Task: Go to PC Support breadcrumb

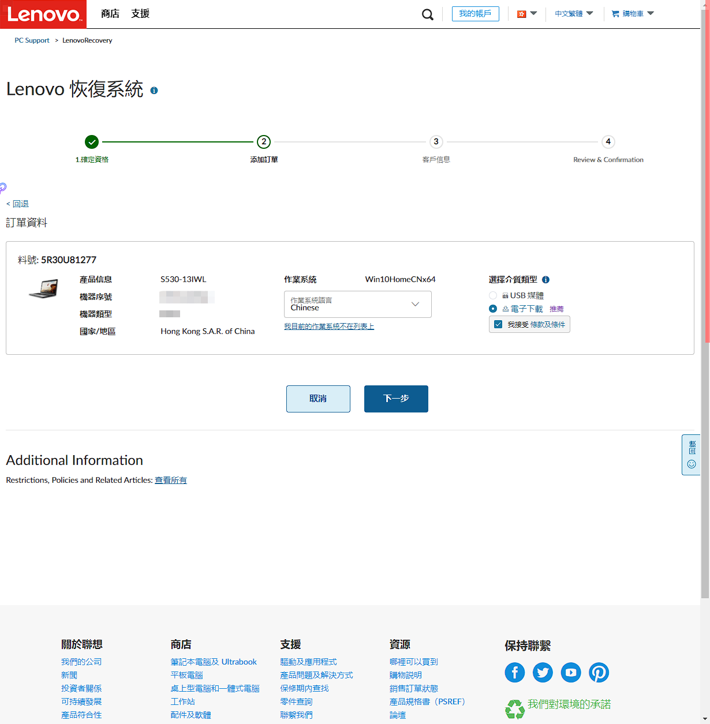Action: 32,40
